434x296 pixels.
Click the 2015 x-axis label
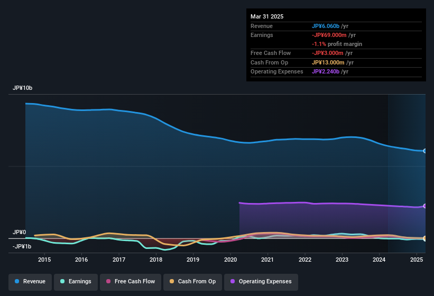pyautogui.click(x=44, y=260)
